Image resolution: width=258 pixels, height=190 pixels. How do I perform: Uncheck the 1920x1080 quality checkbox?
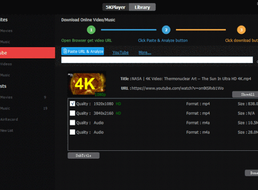[72, 104]
